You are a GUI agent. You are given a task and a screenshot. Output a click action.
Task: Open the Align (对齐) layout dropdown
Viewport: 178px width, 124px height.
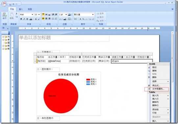[x=101, y=21]
